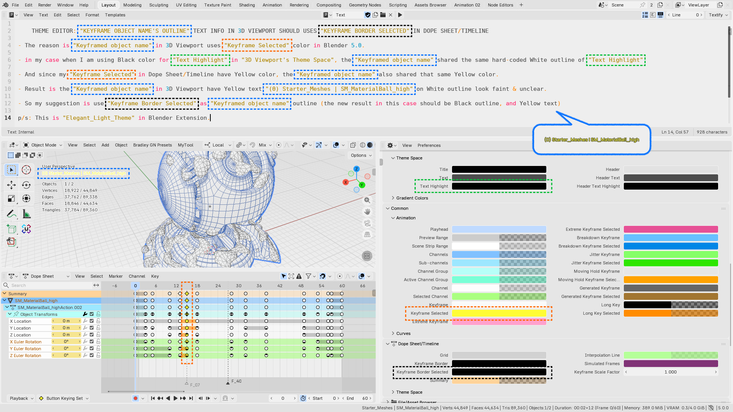Open the Marker menu in Dope Sheet
The width and height of the screenshot is (733, 412).
pos(116,276)
